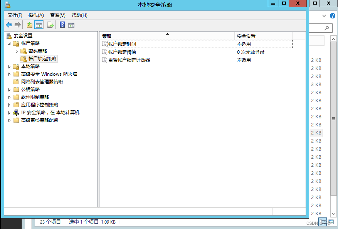Click 23 个项目 in Explorer status bar
The image size is (338, 229).
coord(50,222)
